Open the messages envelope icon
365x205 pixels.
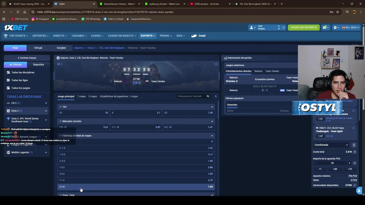(x=325, y=27)
